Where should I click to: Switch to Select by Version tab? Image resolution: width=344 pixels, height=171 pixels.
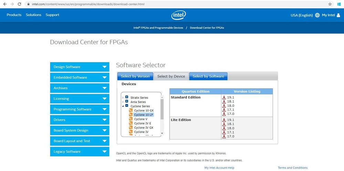[135, 76]
